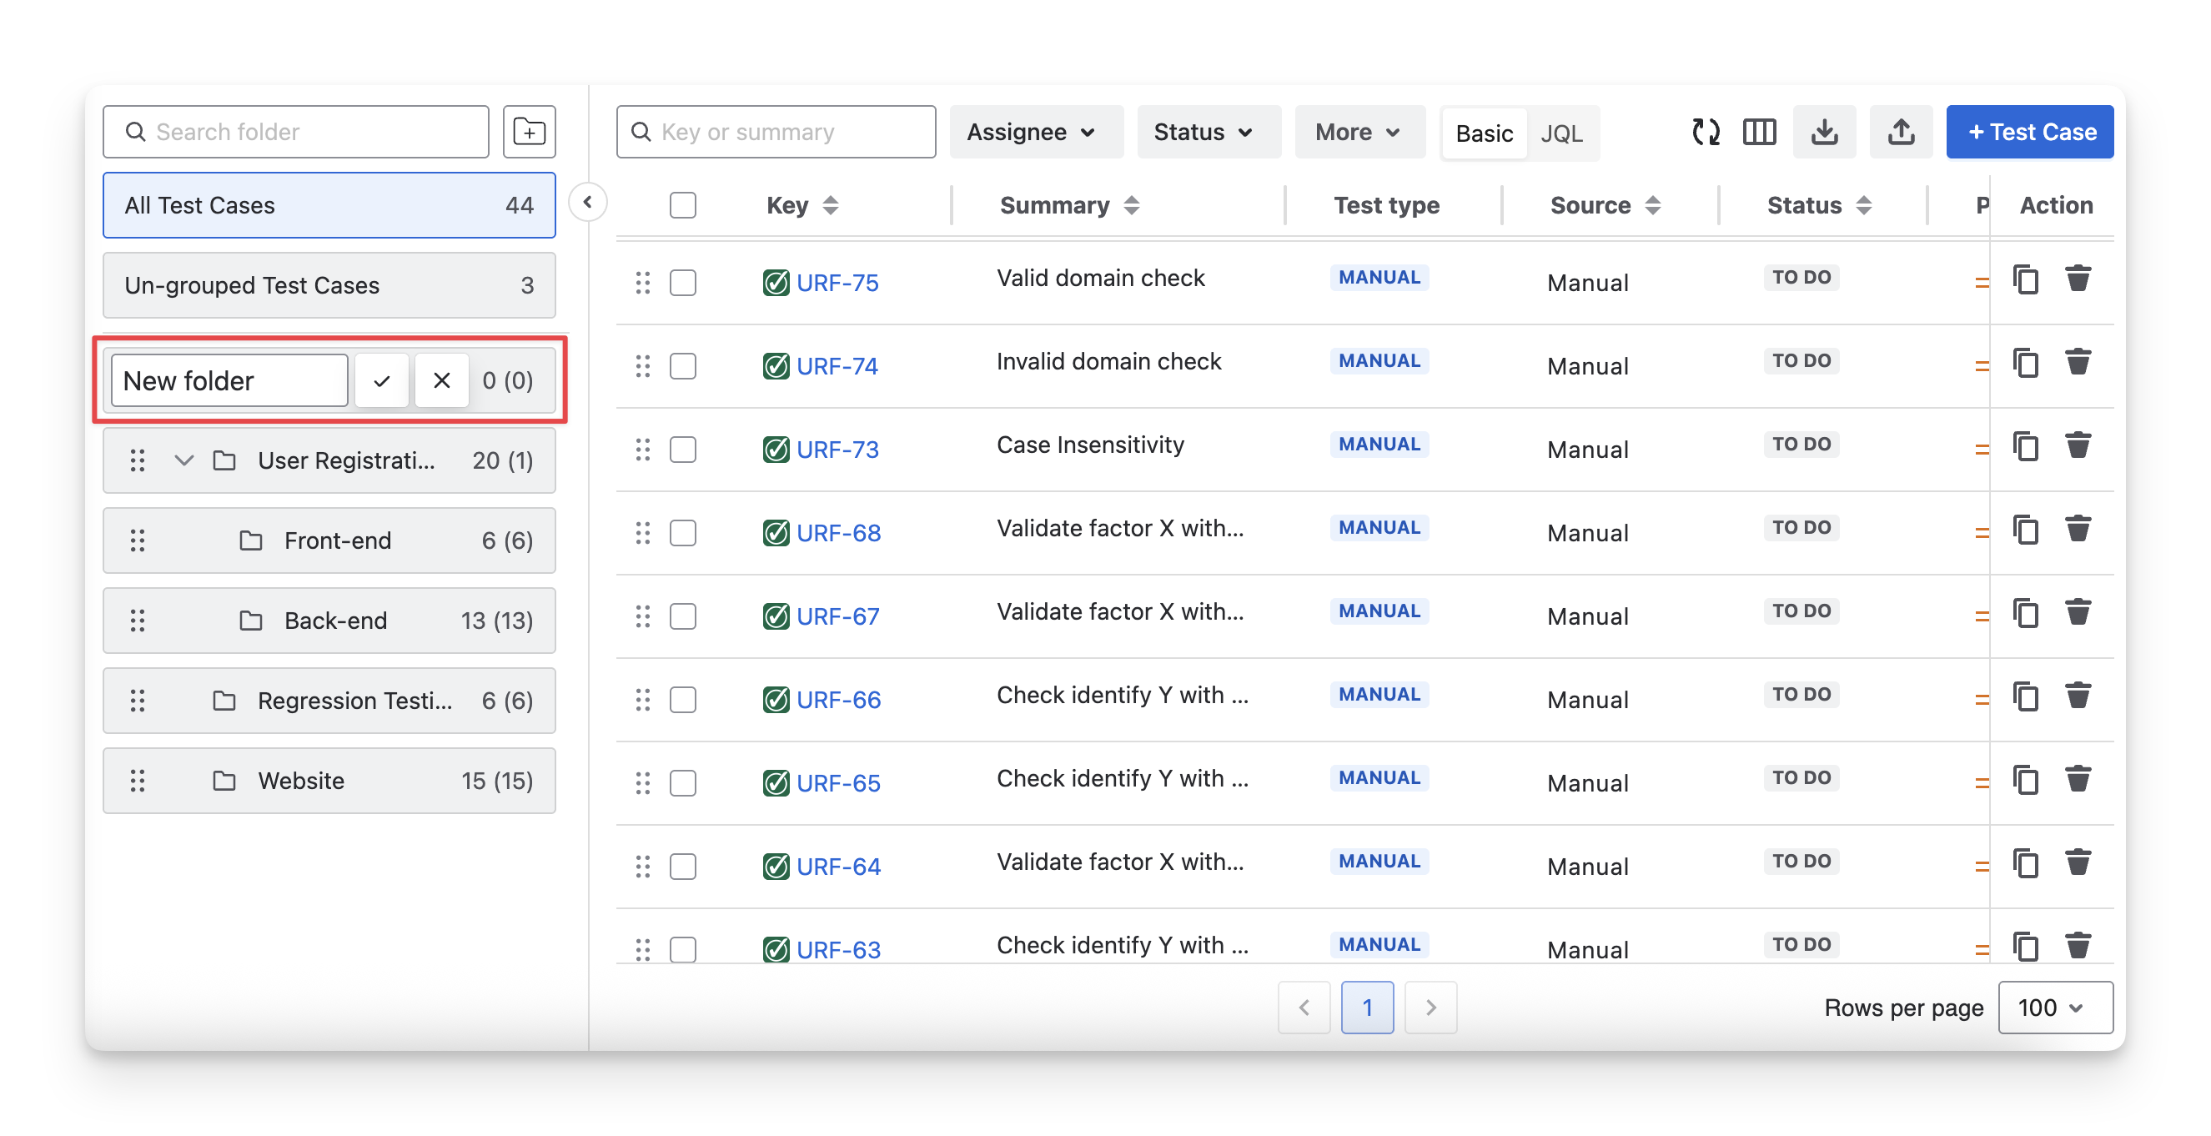Click the download import icon

(x=1824, y=133)
